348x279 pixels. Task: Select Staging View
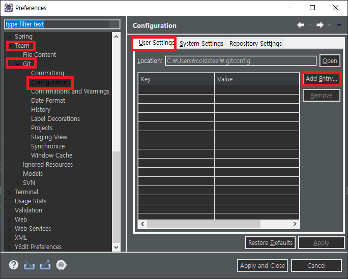[49, 137]
